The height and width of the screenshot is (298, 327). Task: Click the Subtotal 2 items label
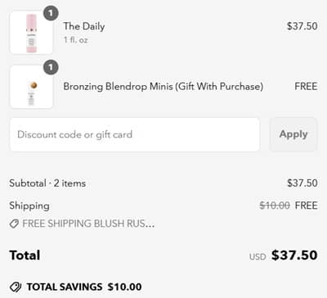click(x=47, y=183)
